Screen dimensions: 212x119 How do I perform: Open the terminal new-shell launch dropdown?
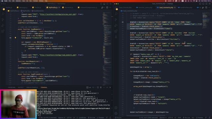pos(95,87)
